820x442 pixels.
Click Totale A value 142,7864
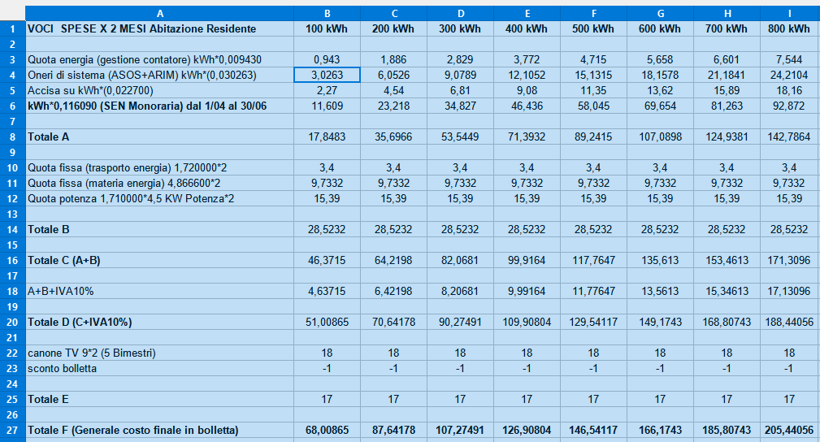point(790,137)
